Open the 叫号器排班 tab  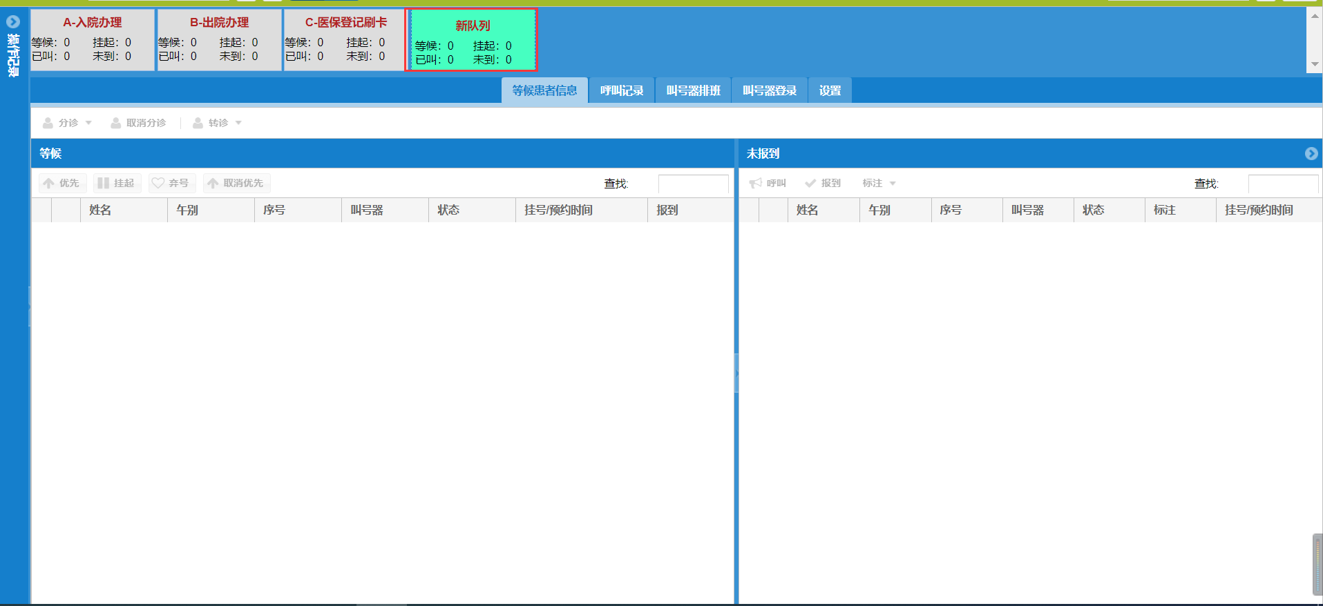coord(693,90)
